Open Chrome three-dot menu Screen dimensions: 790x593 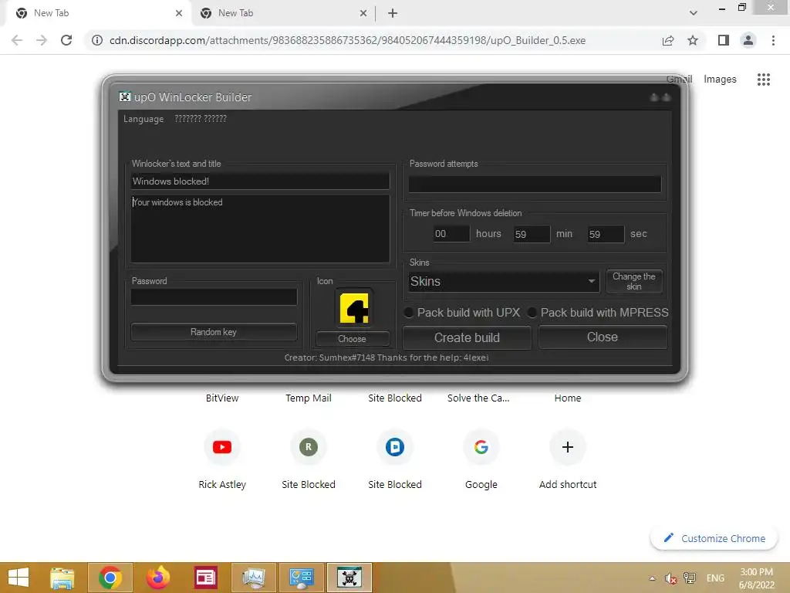[x=773, y=40]
